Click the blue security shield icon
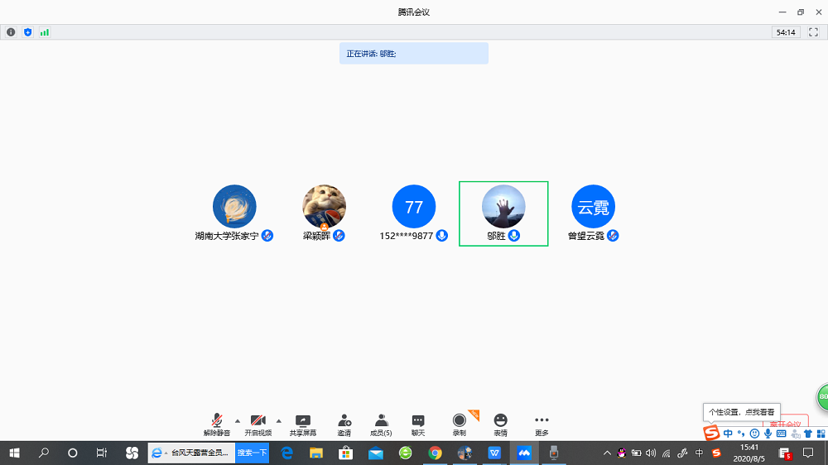828x465 pixels. [27, 32]
